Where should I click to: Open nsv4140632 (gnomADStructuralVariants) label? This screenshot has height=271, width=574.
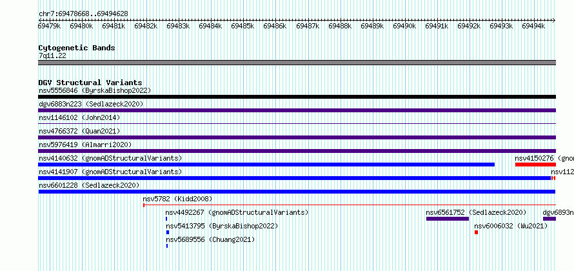point(110,158)
